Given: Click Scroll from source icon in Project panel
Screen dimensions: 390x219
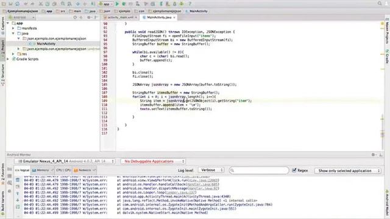Looking at the screenshot, I should (75, 18).
